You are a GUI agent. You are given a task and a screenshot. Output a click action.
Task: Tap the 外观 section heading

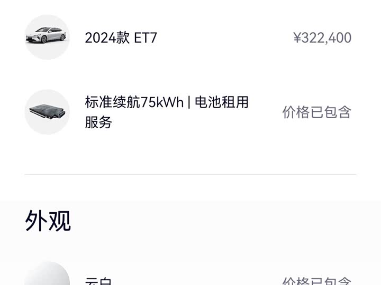pyautogui.click(x=48, y=222)
